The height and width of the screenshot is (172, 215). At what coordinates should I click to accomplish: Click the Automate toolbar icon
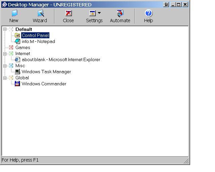(120, 13)
